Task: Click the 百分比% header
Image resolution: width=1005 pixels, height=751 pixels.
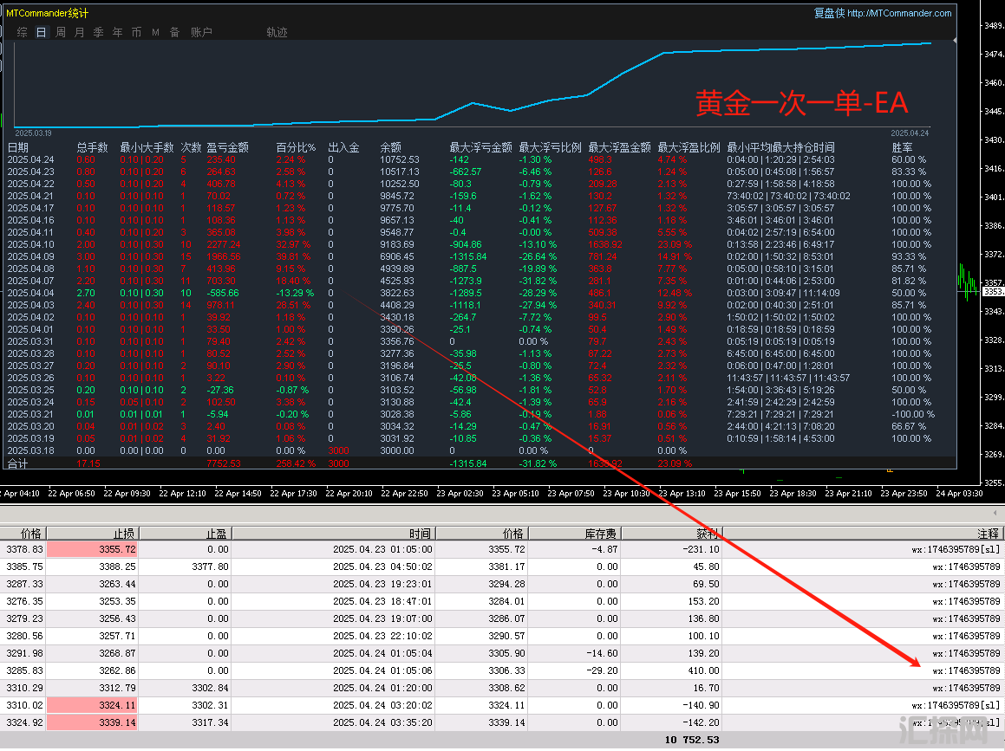Action: tap(296, 147)
